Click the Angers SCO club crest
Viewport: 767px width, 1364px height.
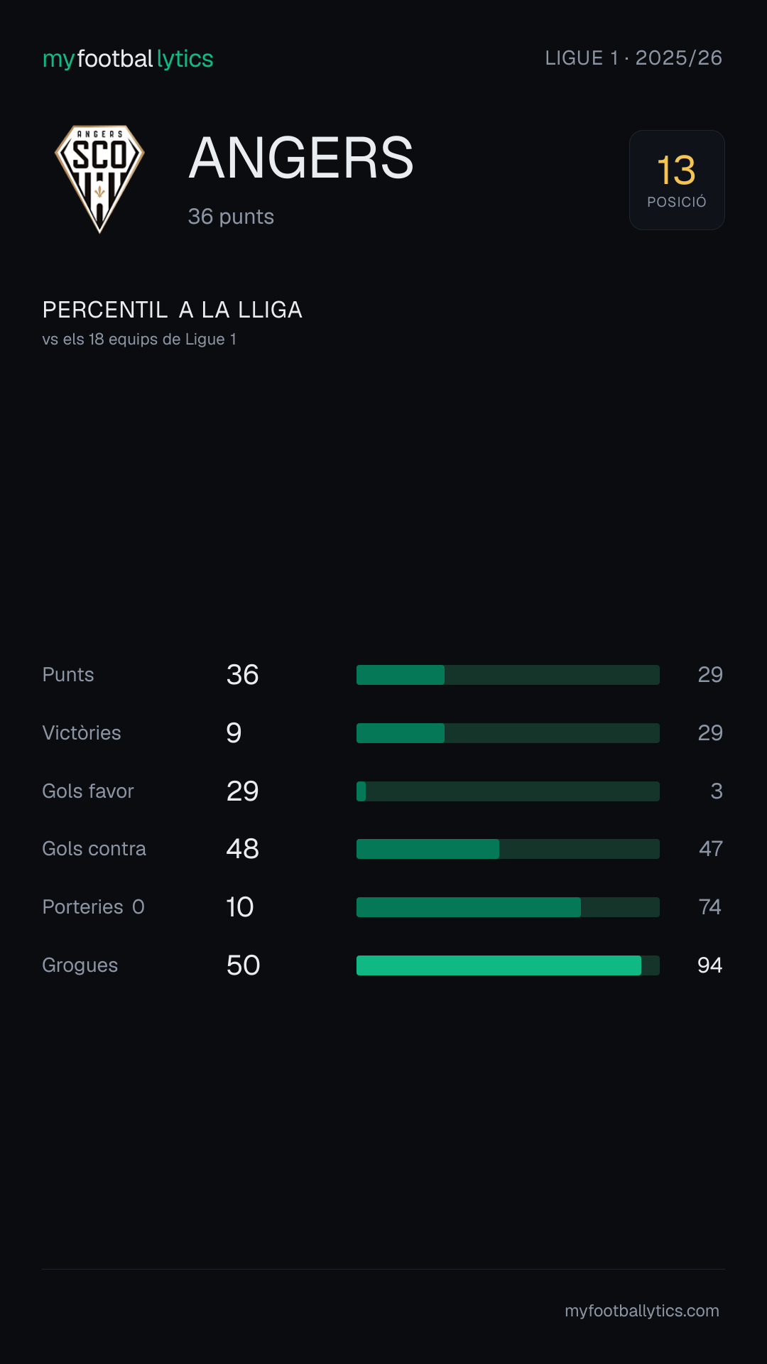coord(99,179)
